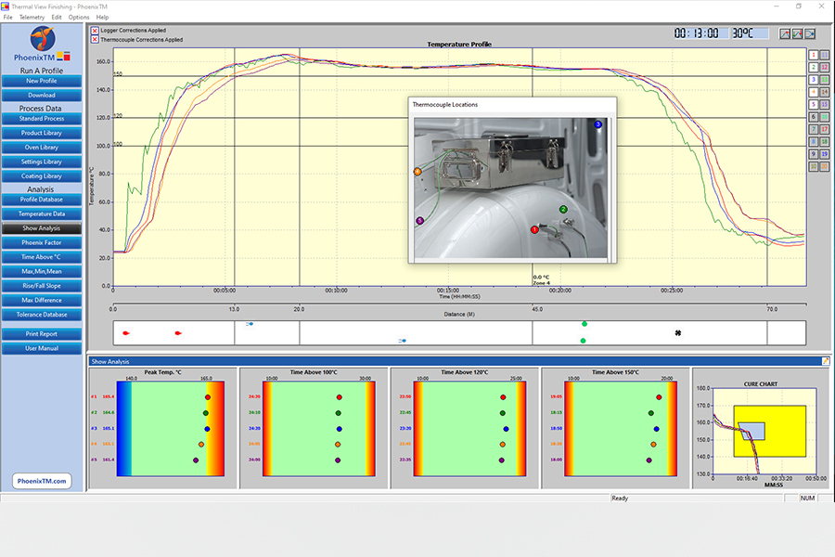The image size is (835, 557).
Task: Click the black fan symbol in oven zone strip
Action: pos(678,333)
